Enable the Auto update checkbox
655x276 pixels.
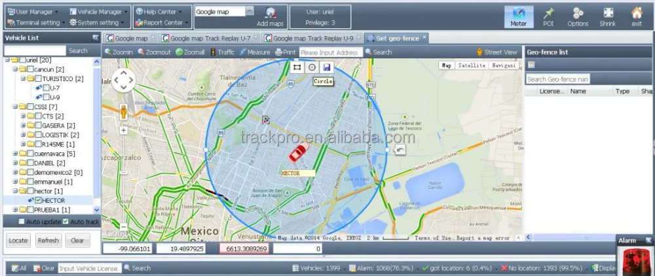22,221
